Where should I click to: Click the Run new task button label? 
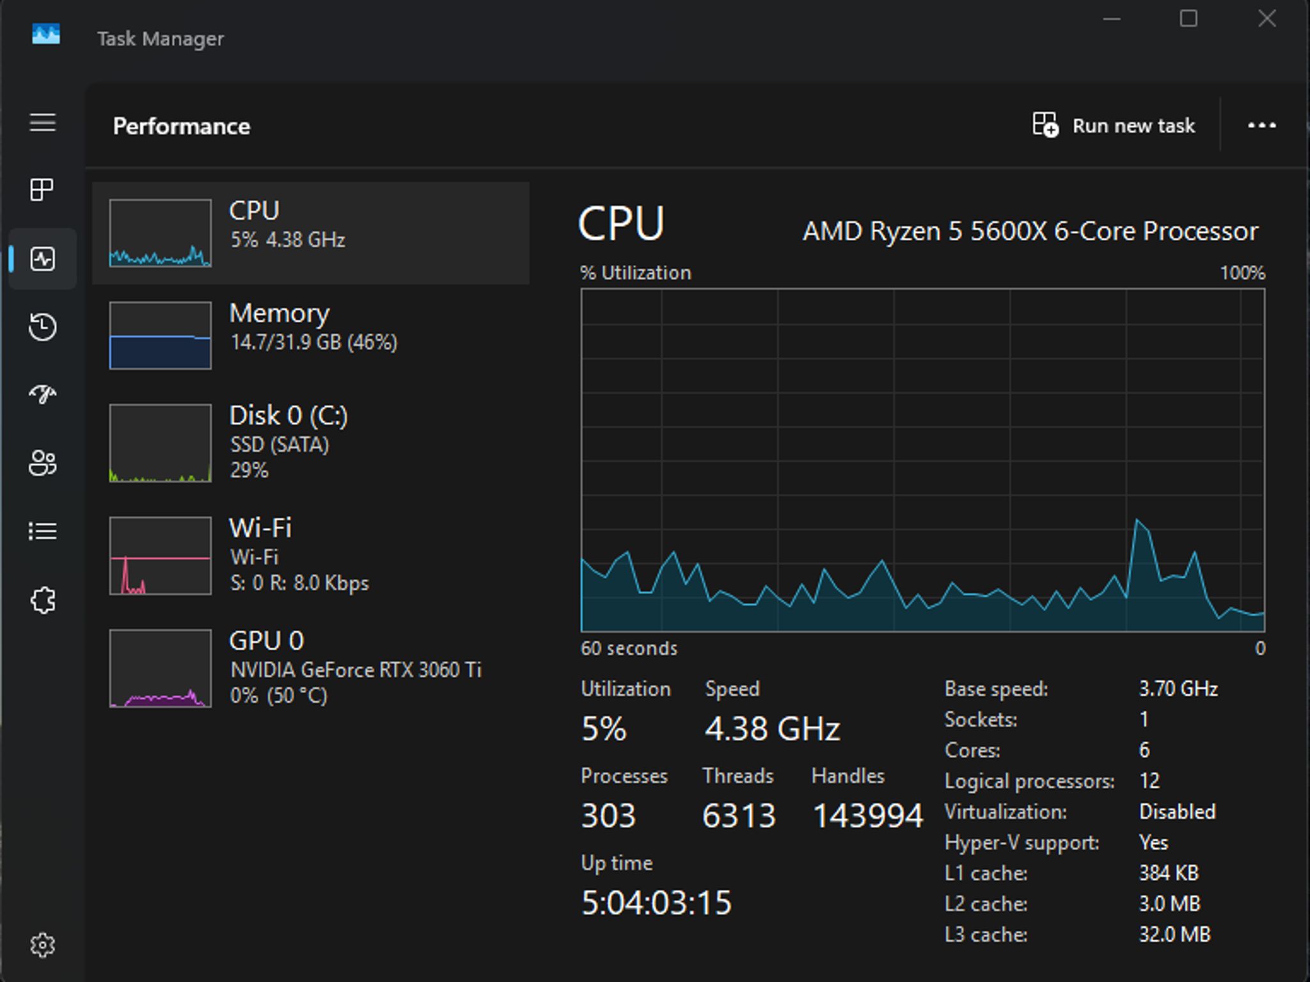point(1133,126)
